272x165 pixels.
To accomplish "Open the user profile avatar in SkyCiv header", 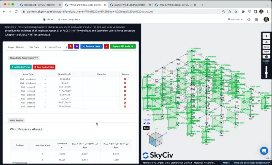I will 266,20.
